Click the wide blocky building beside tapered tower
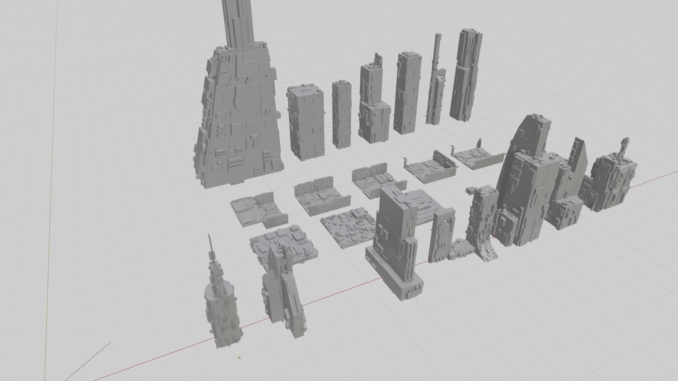The height and width of the screenshot is (381, 678). click(x=305, y=122)
